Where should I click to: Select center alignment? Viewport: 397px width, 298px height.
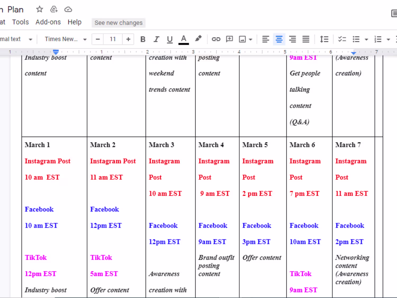(279, 39)
